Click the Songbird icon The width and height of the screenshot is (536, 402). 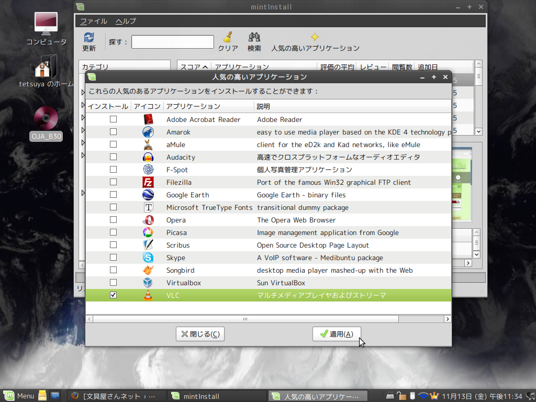[148, 270]
